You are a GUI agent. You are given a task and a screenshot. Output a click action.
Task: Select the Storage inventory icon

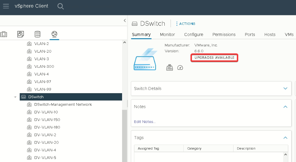38,34
